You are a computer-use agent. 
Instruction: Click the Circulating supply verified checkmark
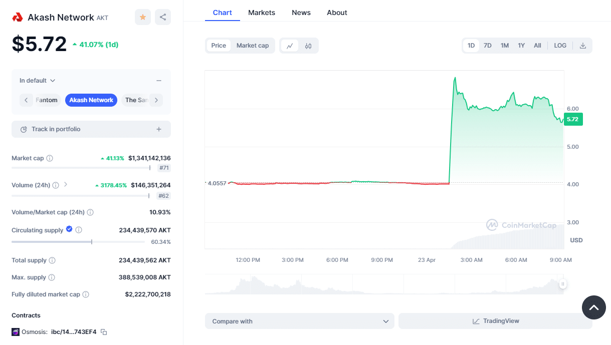69,230
